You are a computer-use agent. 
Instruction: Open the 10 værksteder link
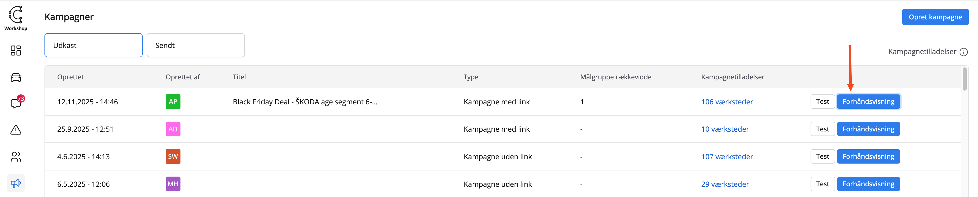pos(725,129)
